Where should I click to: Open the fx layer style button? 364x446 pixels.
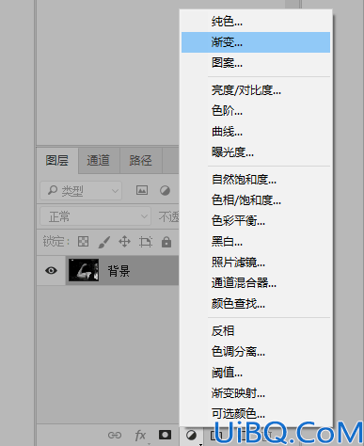(140, 436)
